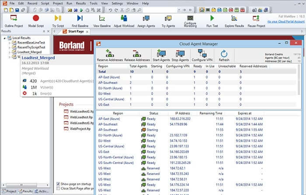Click the undo arrow in the toolbar
The height and width of the screenshot is (195, 306).
click(110, 10)
